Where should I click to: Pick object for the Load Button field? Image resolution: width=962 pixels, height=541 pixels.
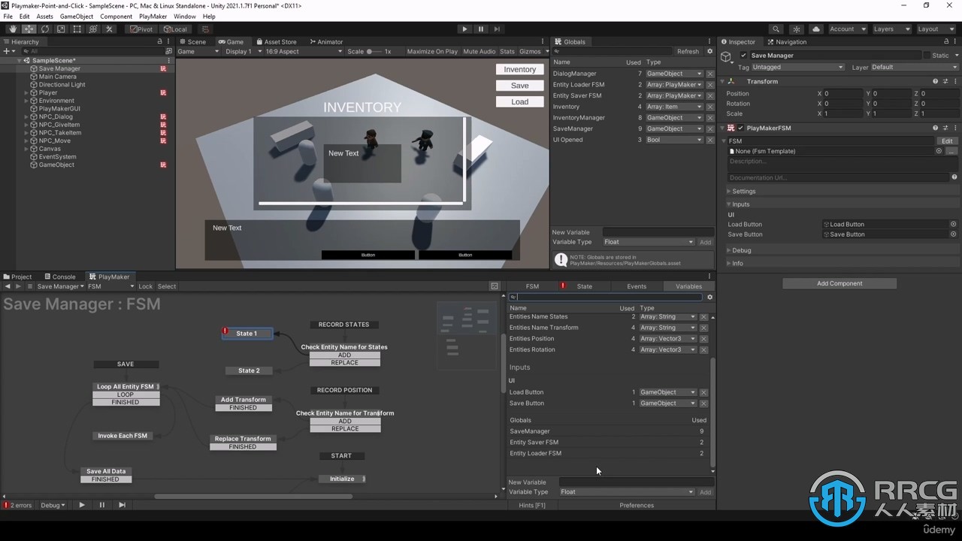(x=954, y=224)
